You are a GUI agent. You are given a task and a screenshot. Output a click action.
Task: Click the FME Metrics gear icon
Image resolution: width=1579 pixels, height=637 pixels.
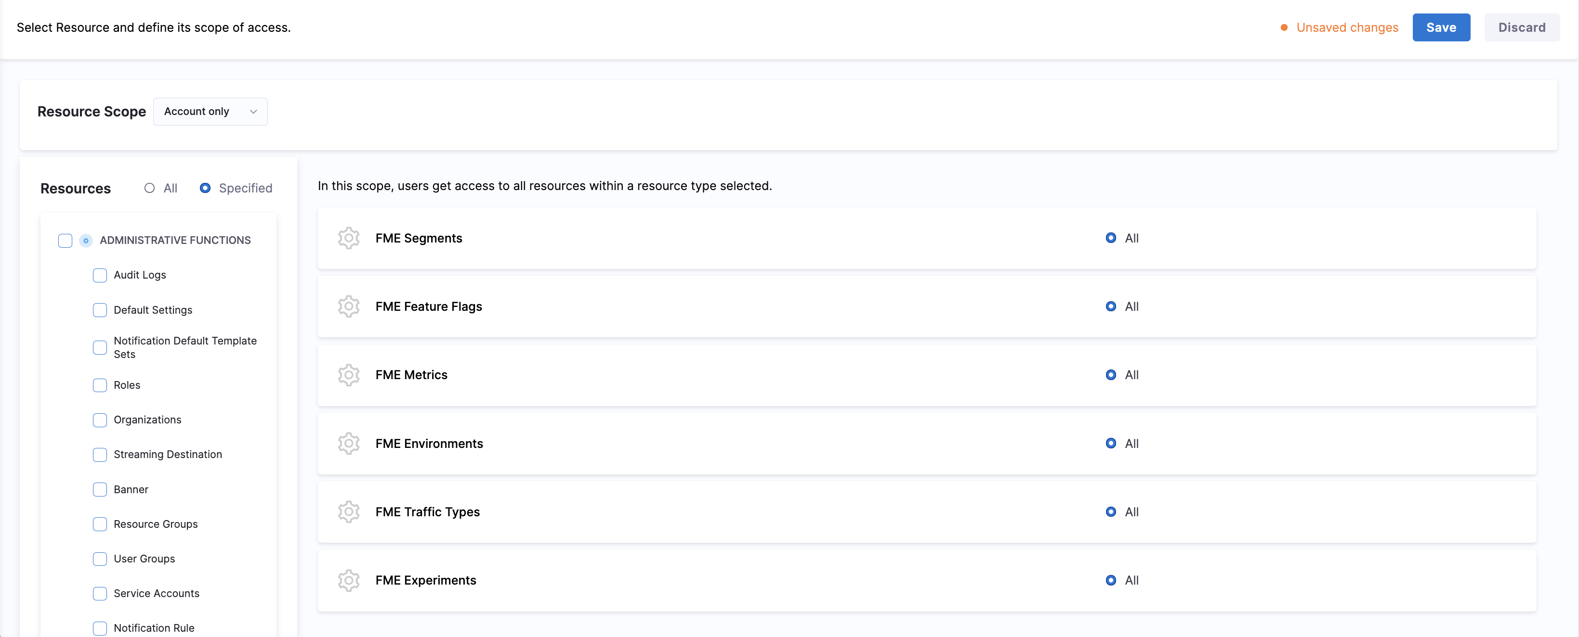click(x=348, y=375)
